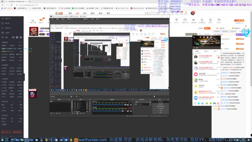Open source properties gear in Sources panel
The width and height of the screenshot is (252, 142).
(77, 113)
